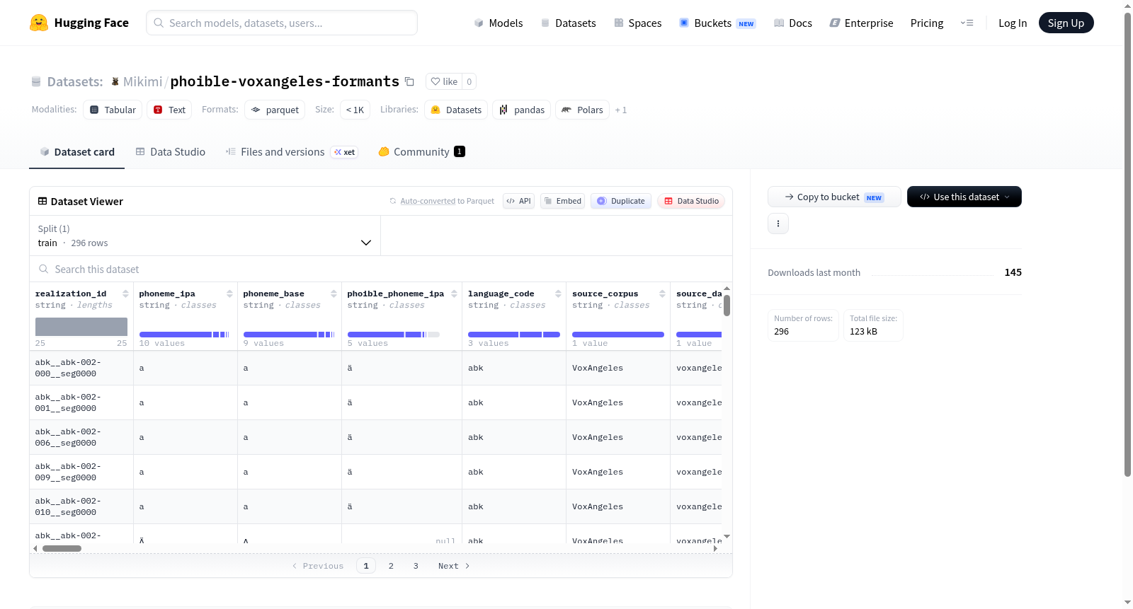
Task: Show the +1 more libraries
Action: [x=621, y=110]
